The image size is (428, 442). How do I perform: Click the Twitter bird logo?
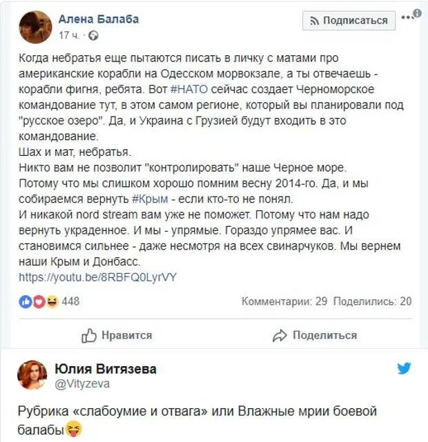[404, 368]
